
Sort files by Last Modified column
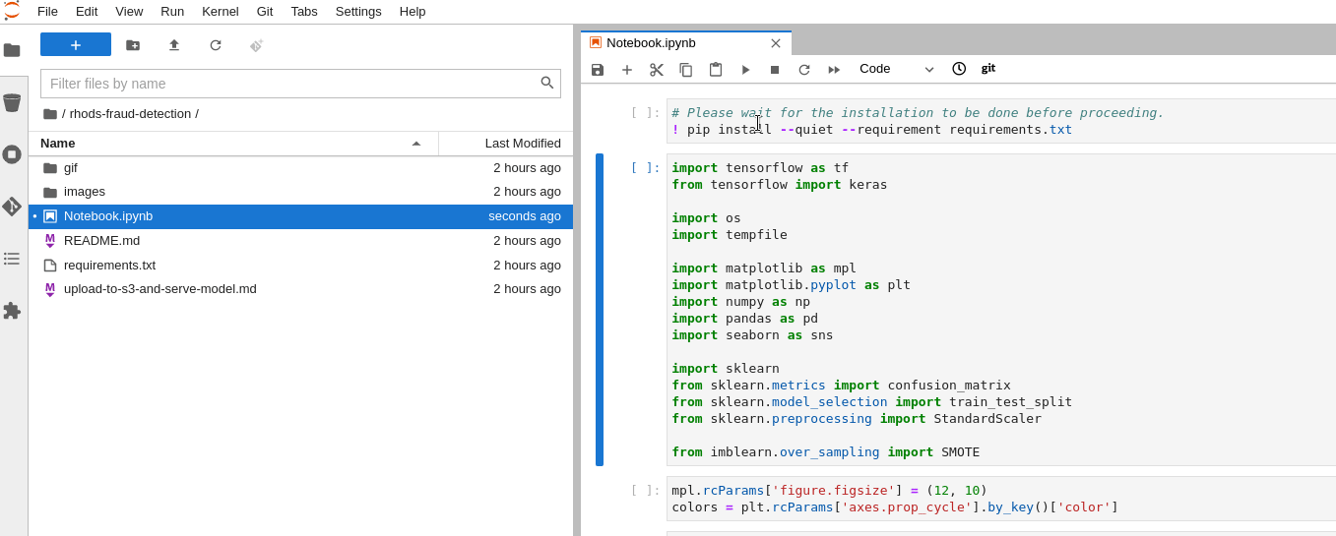coord(506,143)
